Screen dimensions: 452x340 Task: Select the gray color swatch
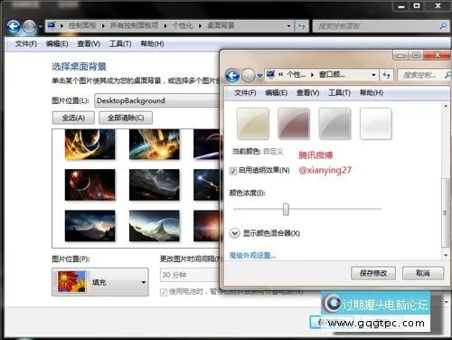(334, 124)
